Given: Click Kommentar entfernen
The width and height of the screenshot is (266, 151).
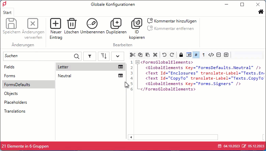Looking at the screenshot, I should [x=171, y=29].
